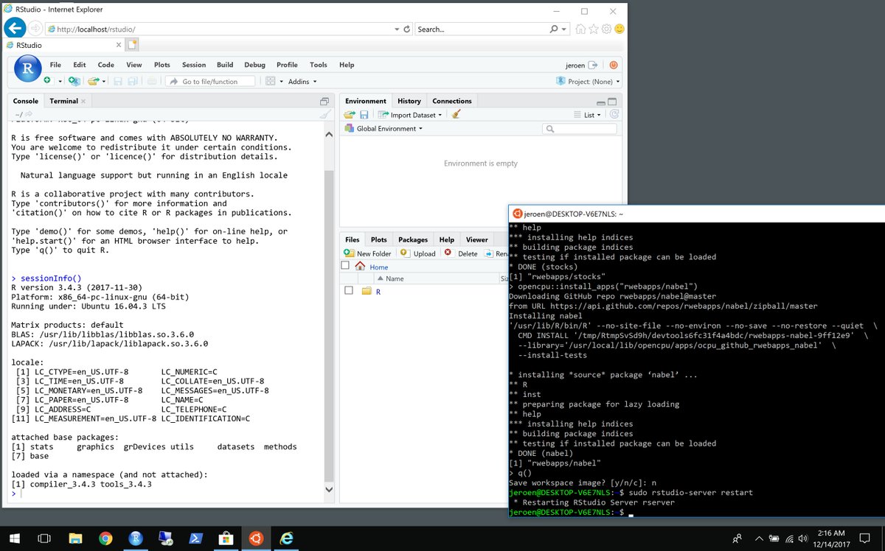Click Internet Explorer back arrow button
This screenshot has height=551, width=885.
pyautogui.click(x=15, y=29)
